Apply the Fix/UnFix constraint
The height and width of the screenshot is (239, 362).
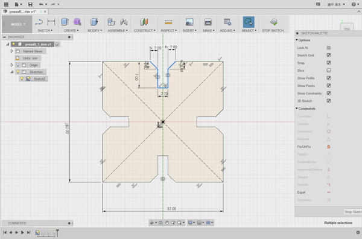click(329, 147)
